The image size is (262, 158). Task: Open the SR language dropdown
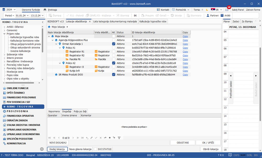click(217, 10)
